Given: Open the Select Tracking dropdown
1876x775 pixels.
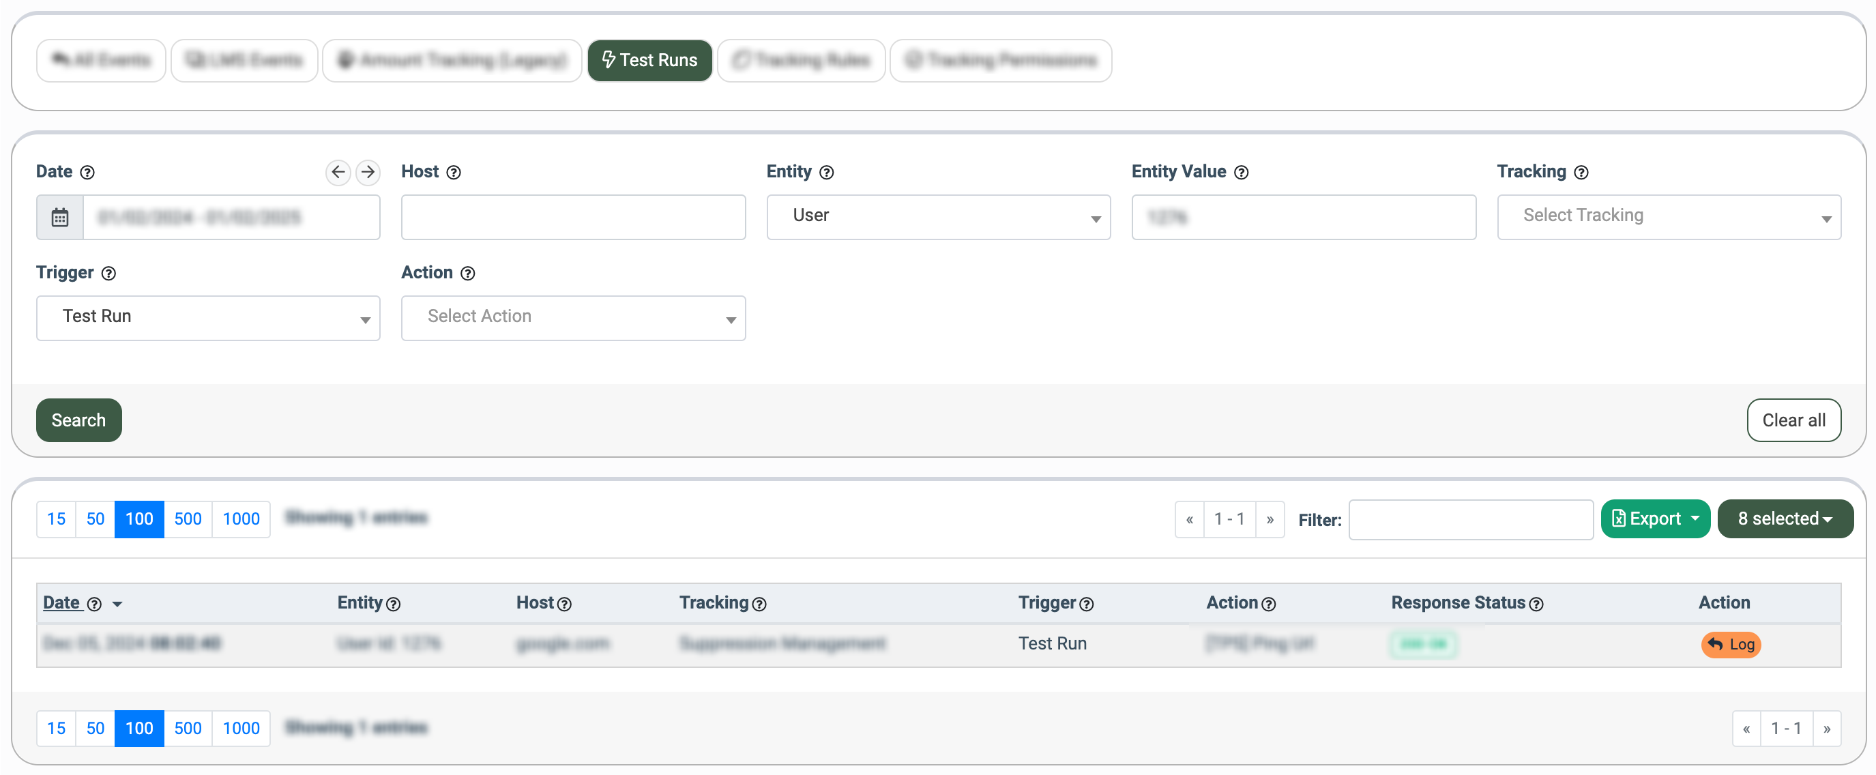Looking at the screenshot, I should (1669, 217).
